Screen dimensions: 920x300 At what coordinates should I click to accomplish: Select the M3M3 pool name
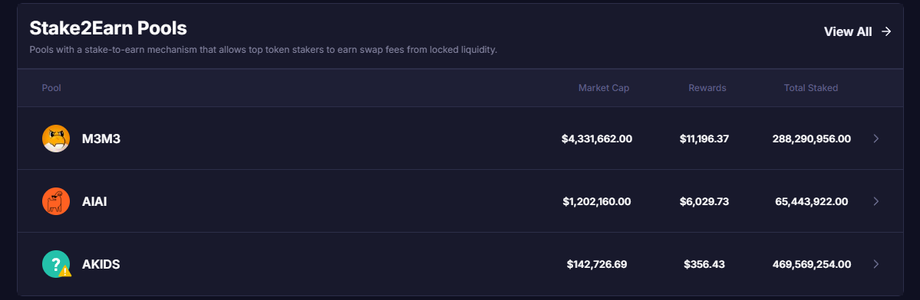click(x=101, y=139)
